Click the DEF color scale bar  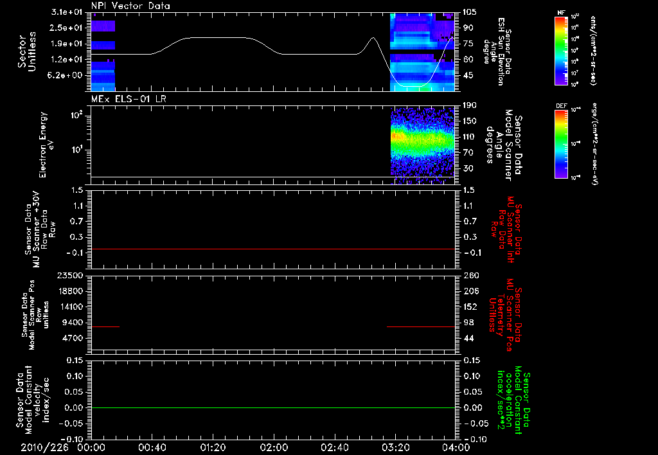562,143
